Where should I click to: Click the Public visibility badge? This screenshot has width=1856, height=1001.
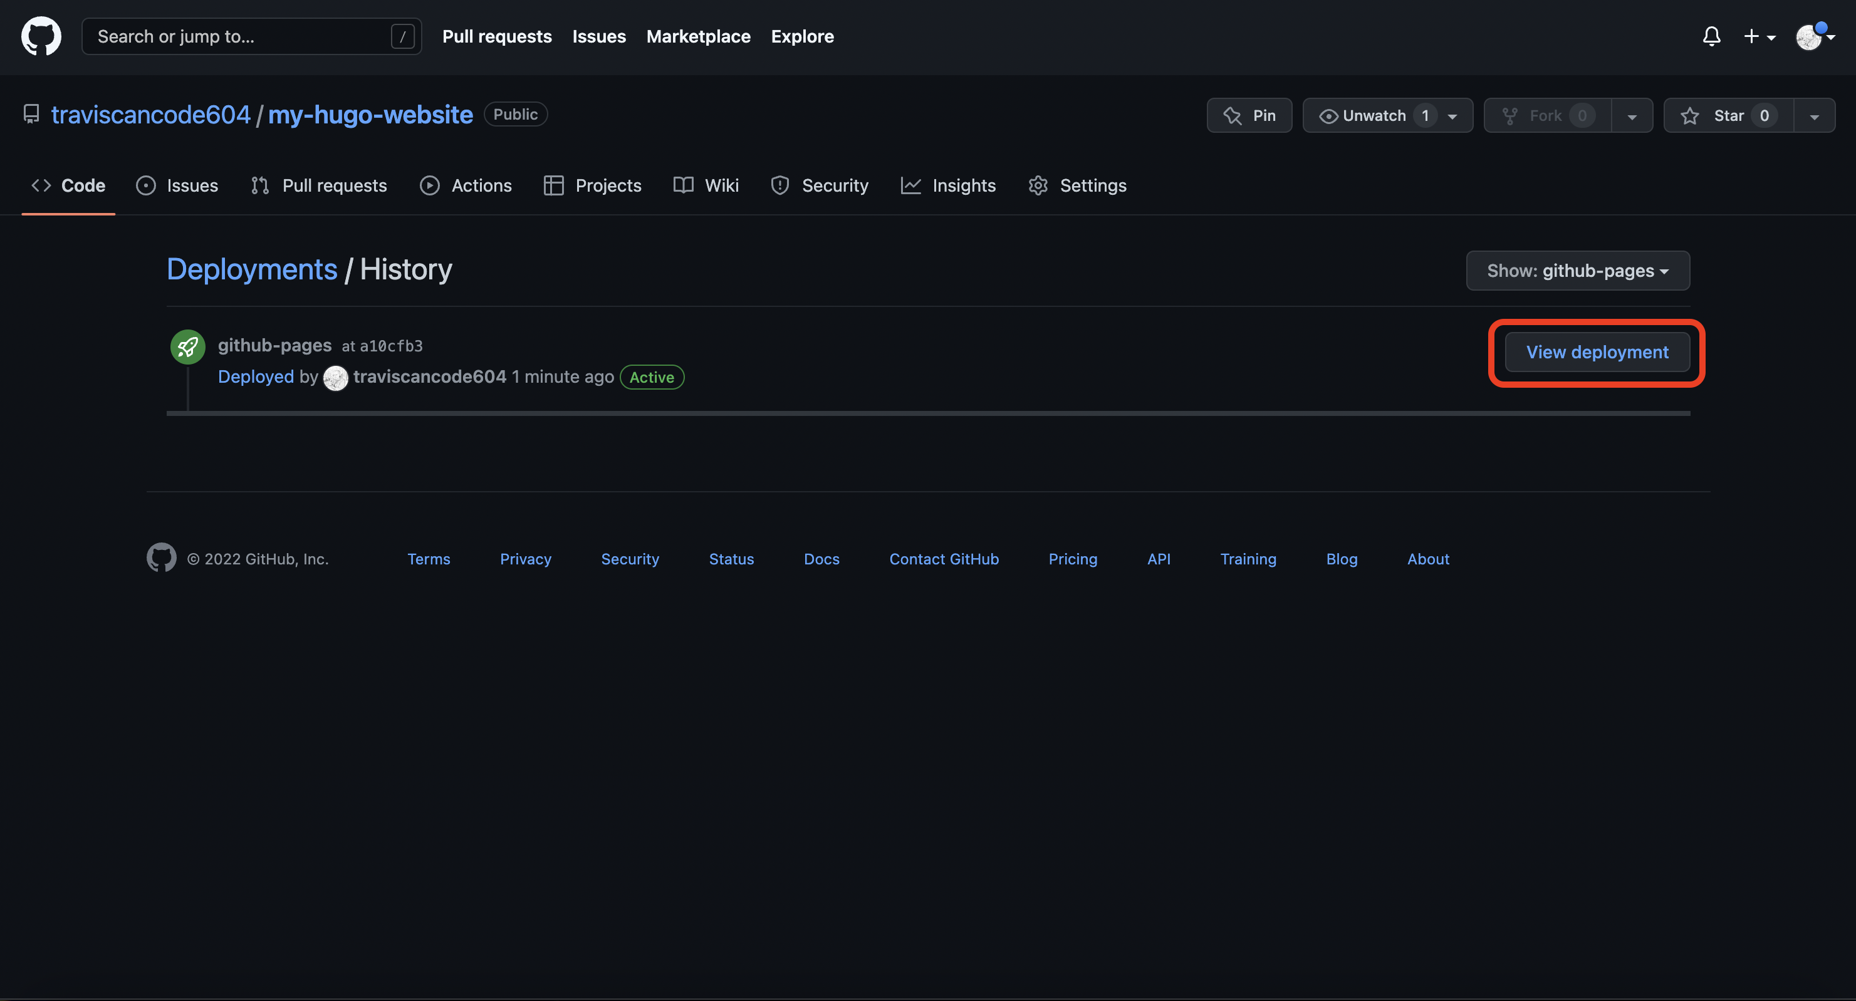click(515, 115)
